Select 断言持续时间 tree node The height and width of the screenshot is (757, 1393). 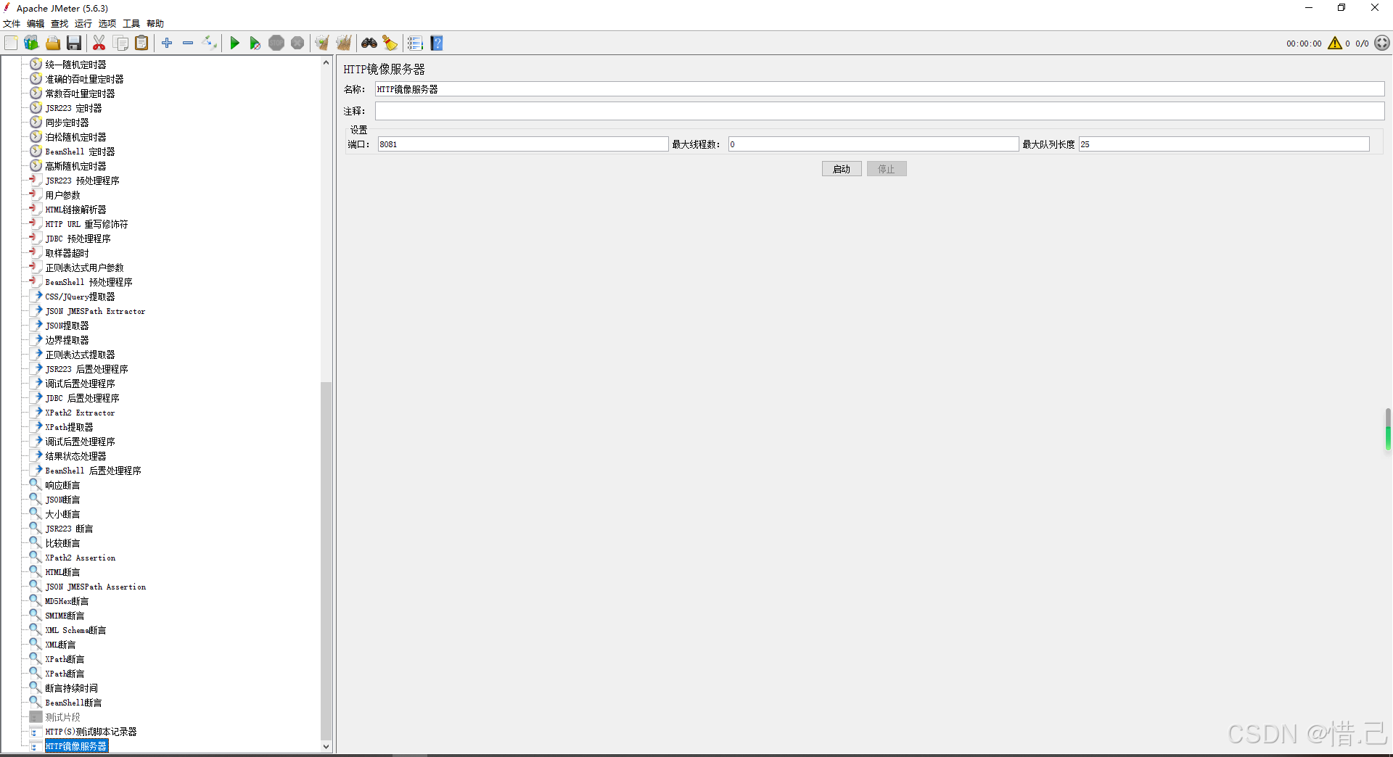[x=71, y=688]
